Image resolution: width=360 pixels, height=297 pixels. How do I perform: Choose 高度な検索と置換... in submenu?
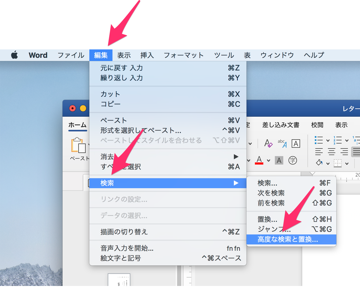pos(291,239)
